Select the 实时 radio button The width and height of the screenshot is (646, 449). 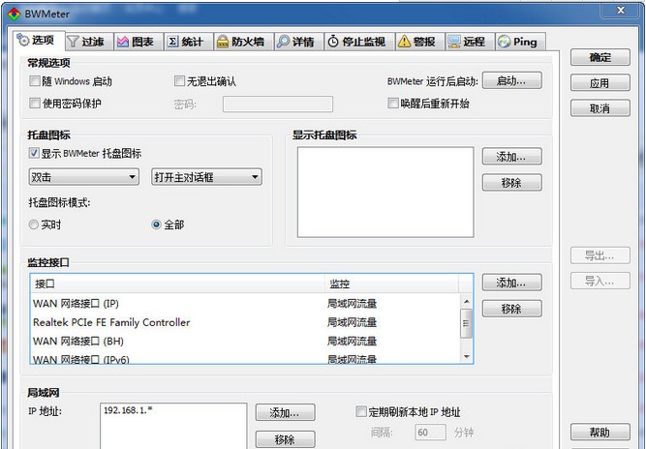point(34,224)
